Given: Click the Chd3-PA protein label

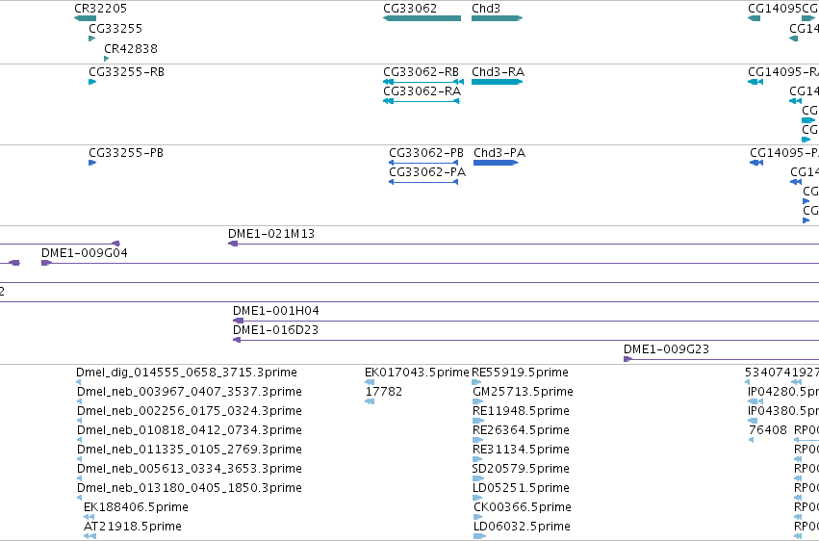Looking at the screenshot, I should click(x=499, y=152).
